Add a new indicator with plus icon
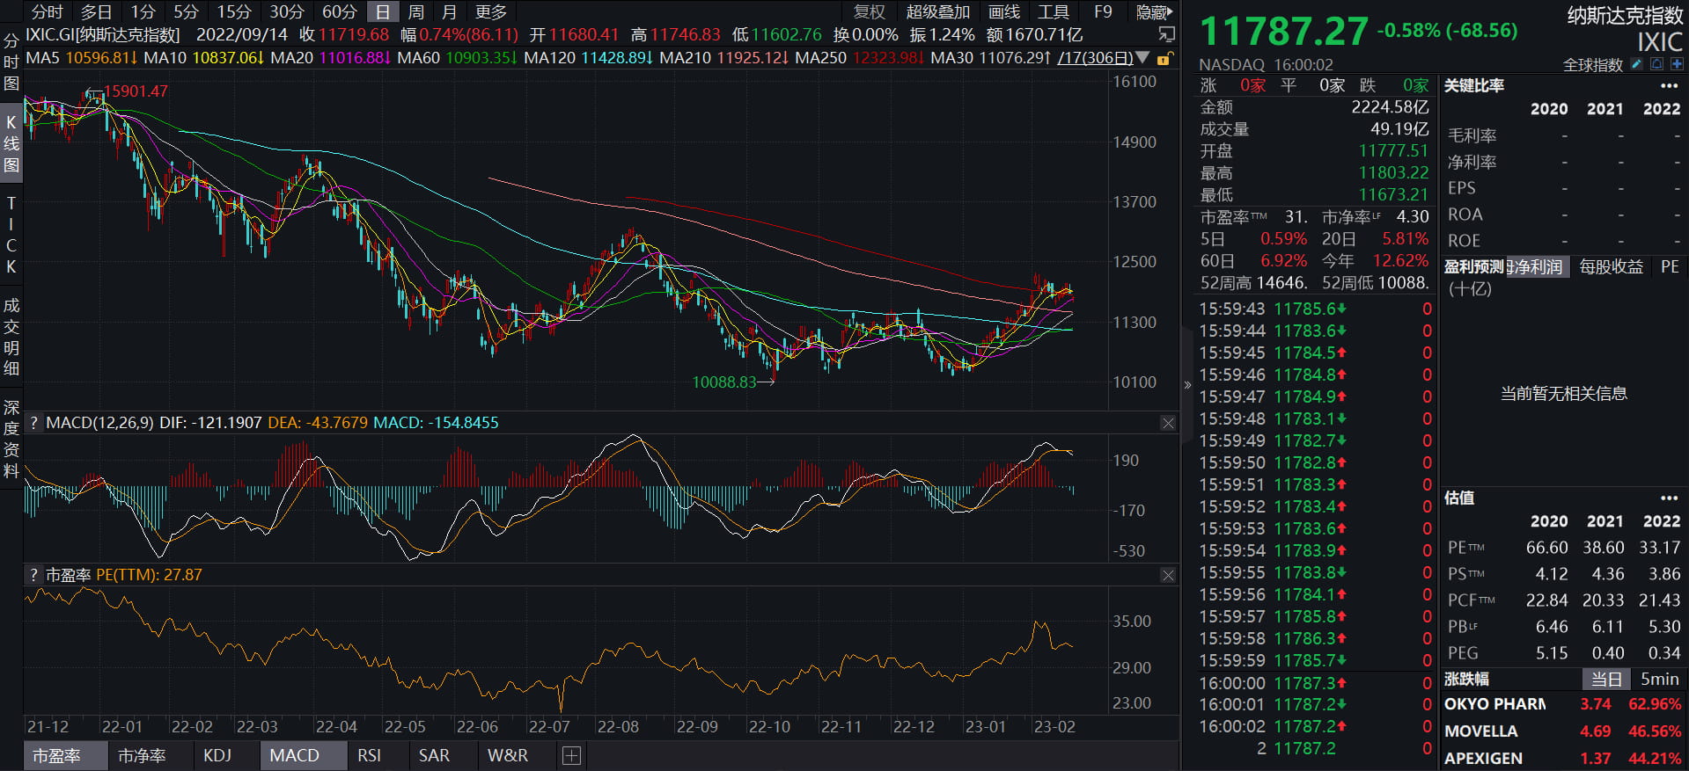 pyautogui.click(x=571, y=756)
